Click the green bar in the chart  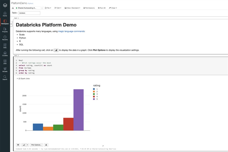[58, 128]
